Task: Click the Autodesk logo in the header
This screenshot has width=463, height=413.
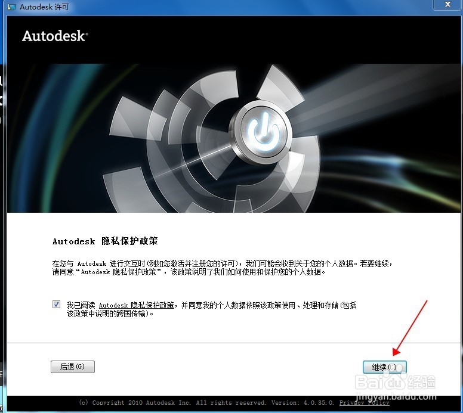Action: click(55, 36)
